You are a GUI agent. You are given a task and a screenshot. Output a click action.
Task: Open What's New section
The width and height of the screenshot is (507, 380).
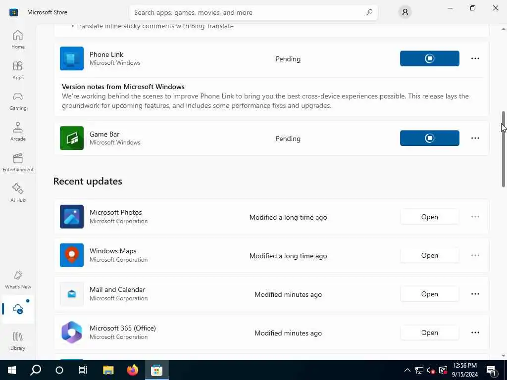pos(18,280)
